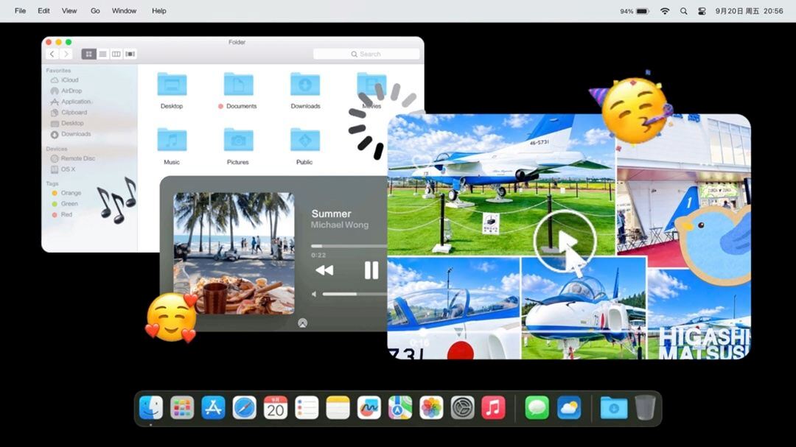Play the airplane photo video
796x447 pixels.
click(x=565, y=242)
